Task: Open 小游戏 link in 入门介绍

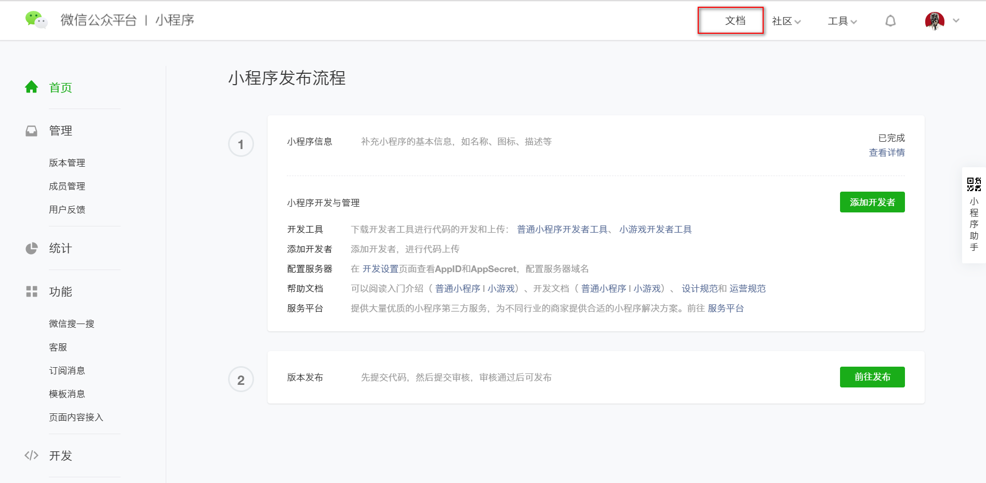Action: tap(501, 289)
